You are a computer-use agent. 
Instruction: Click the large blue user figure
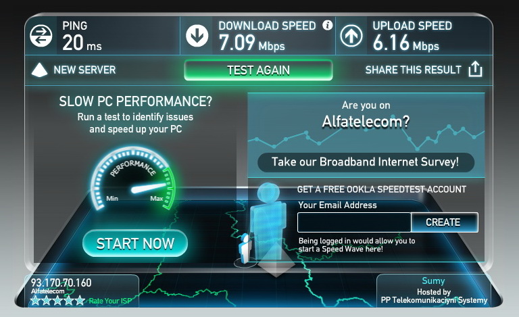(268, 222)
